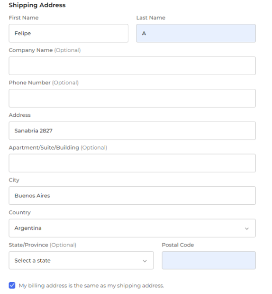272x294 pixels.
Task: Click the billing address same as shipping label text
Action: click(91, 285)
